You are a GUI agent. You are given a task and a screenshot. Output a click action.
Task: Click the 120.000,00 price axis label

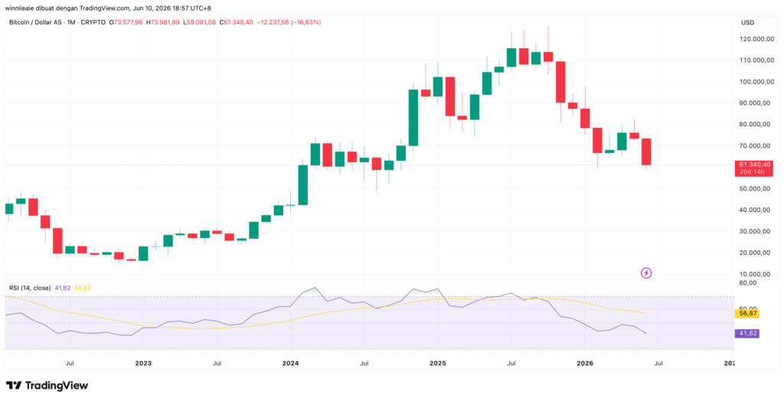pos(756,38)
